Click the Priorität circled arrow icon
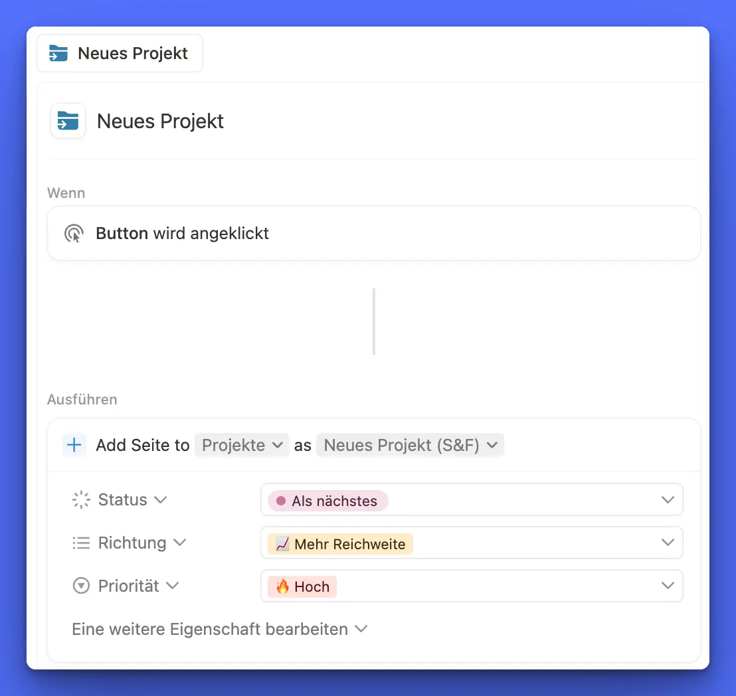 click(x=81, y=586)
